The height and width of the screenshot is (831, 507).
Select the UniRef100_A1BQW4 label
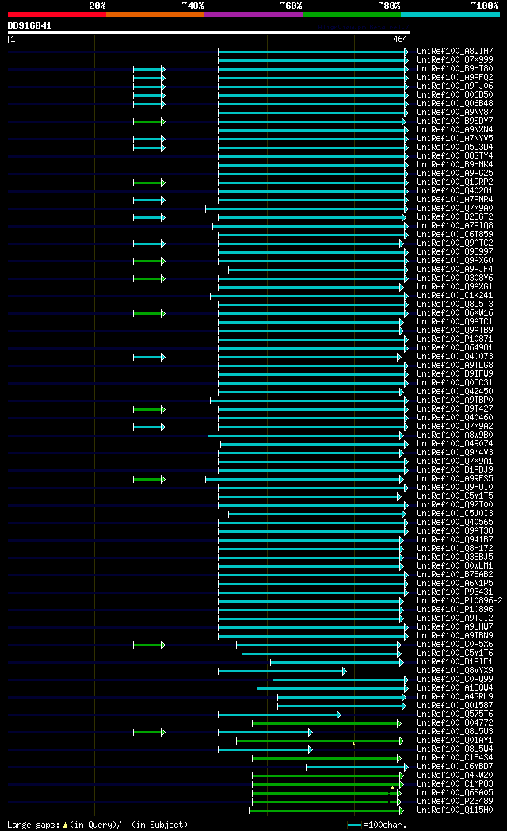[455, 687]
